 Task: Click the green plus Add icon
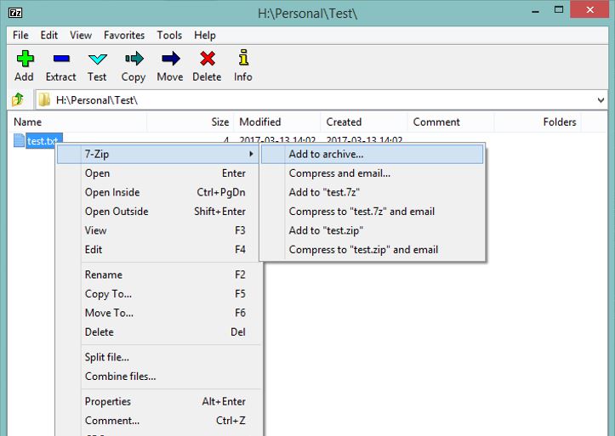[x=25, y=59]
